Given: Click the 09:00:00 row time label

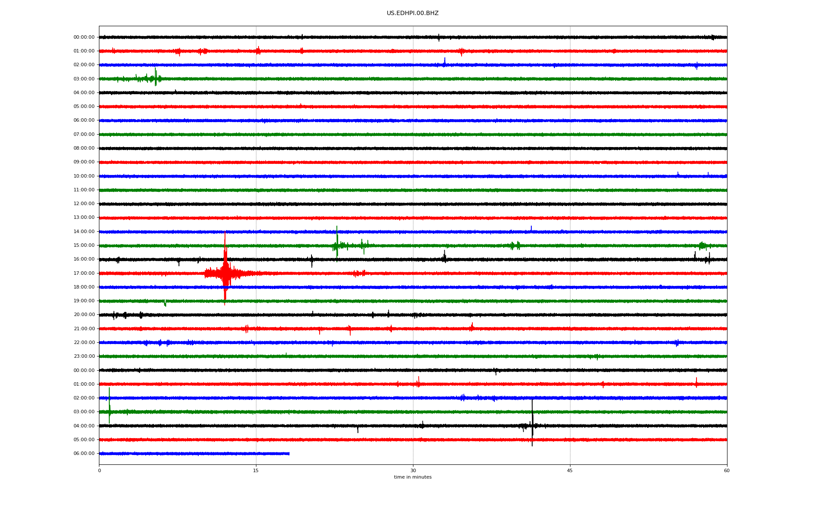Looking at the screenshot, I should click(x=84, y=162).
